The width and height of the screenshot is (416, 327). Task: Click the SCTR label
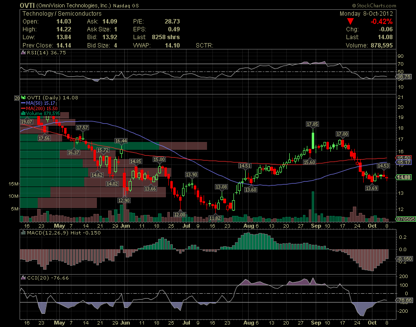pos(204,46)
